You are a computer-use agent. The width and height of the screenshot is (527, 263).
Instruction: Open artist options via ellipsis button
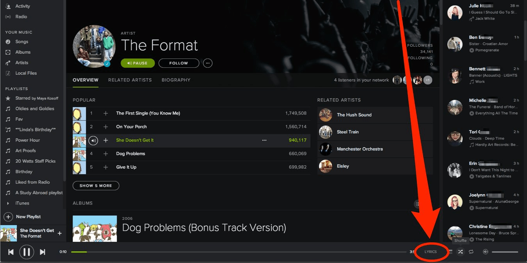[207, 63]
